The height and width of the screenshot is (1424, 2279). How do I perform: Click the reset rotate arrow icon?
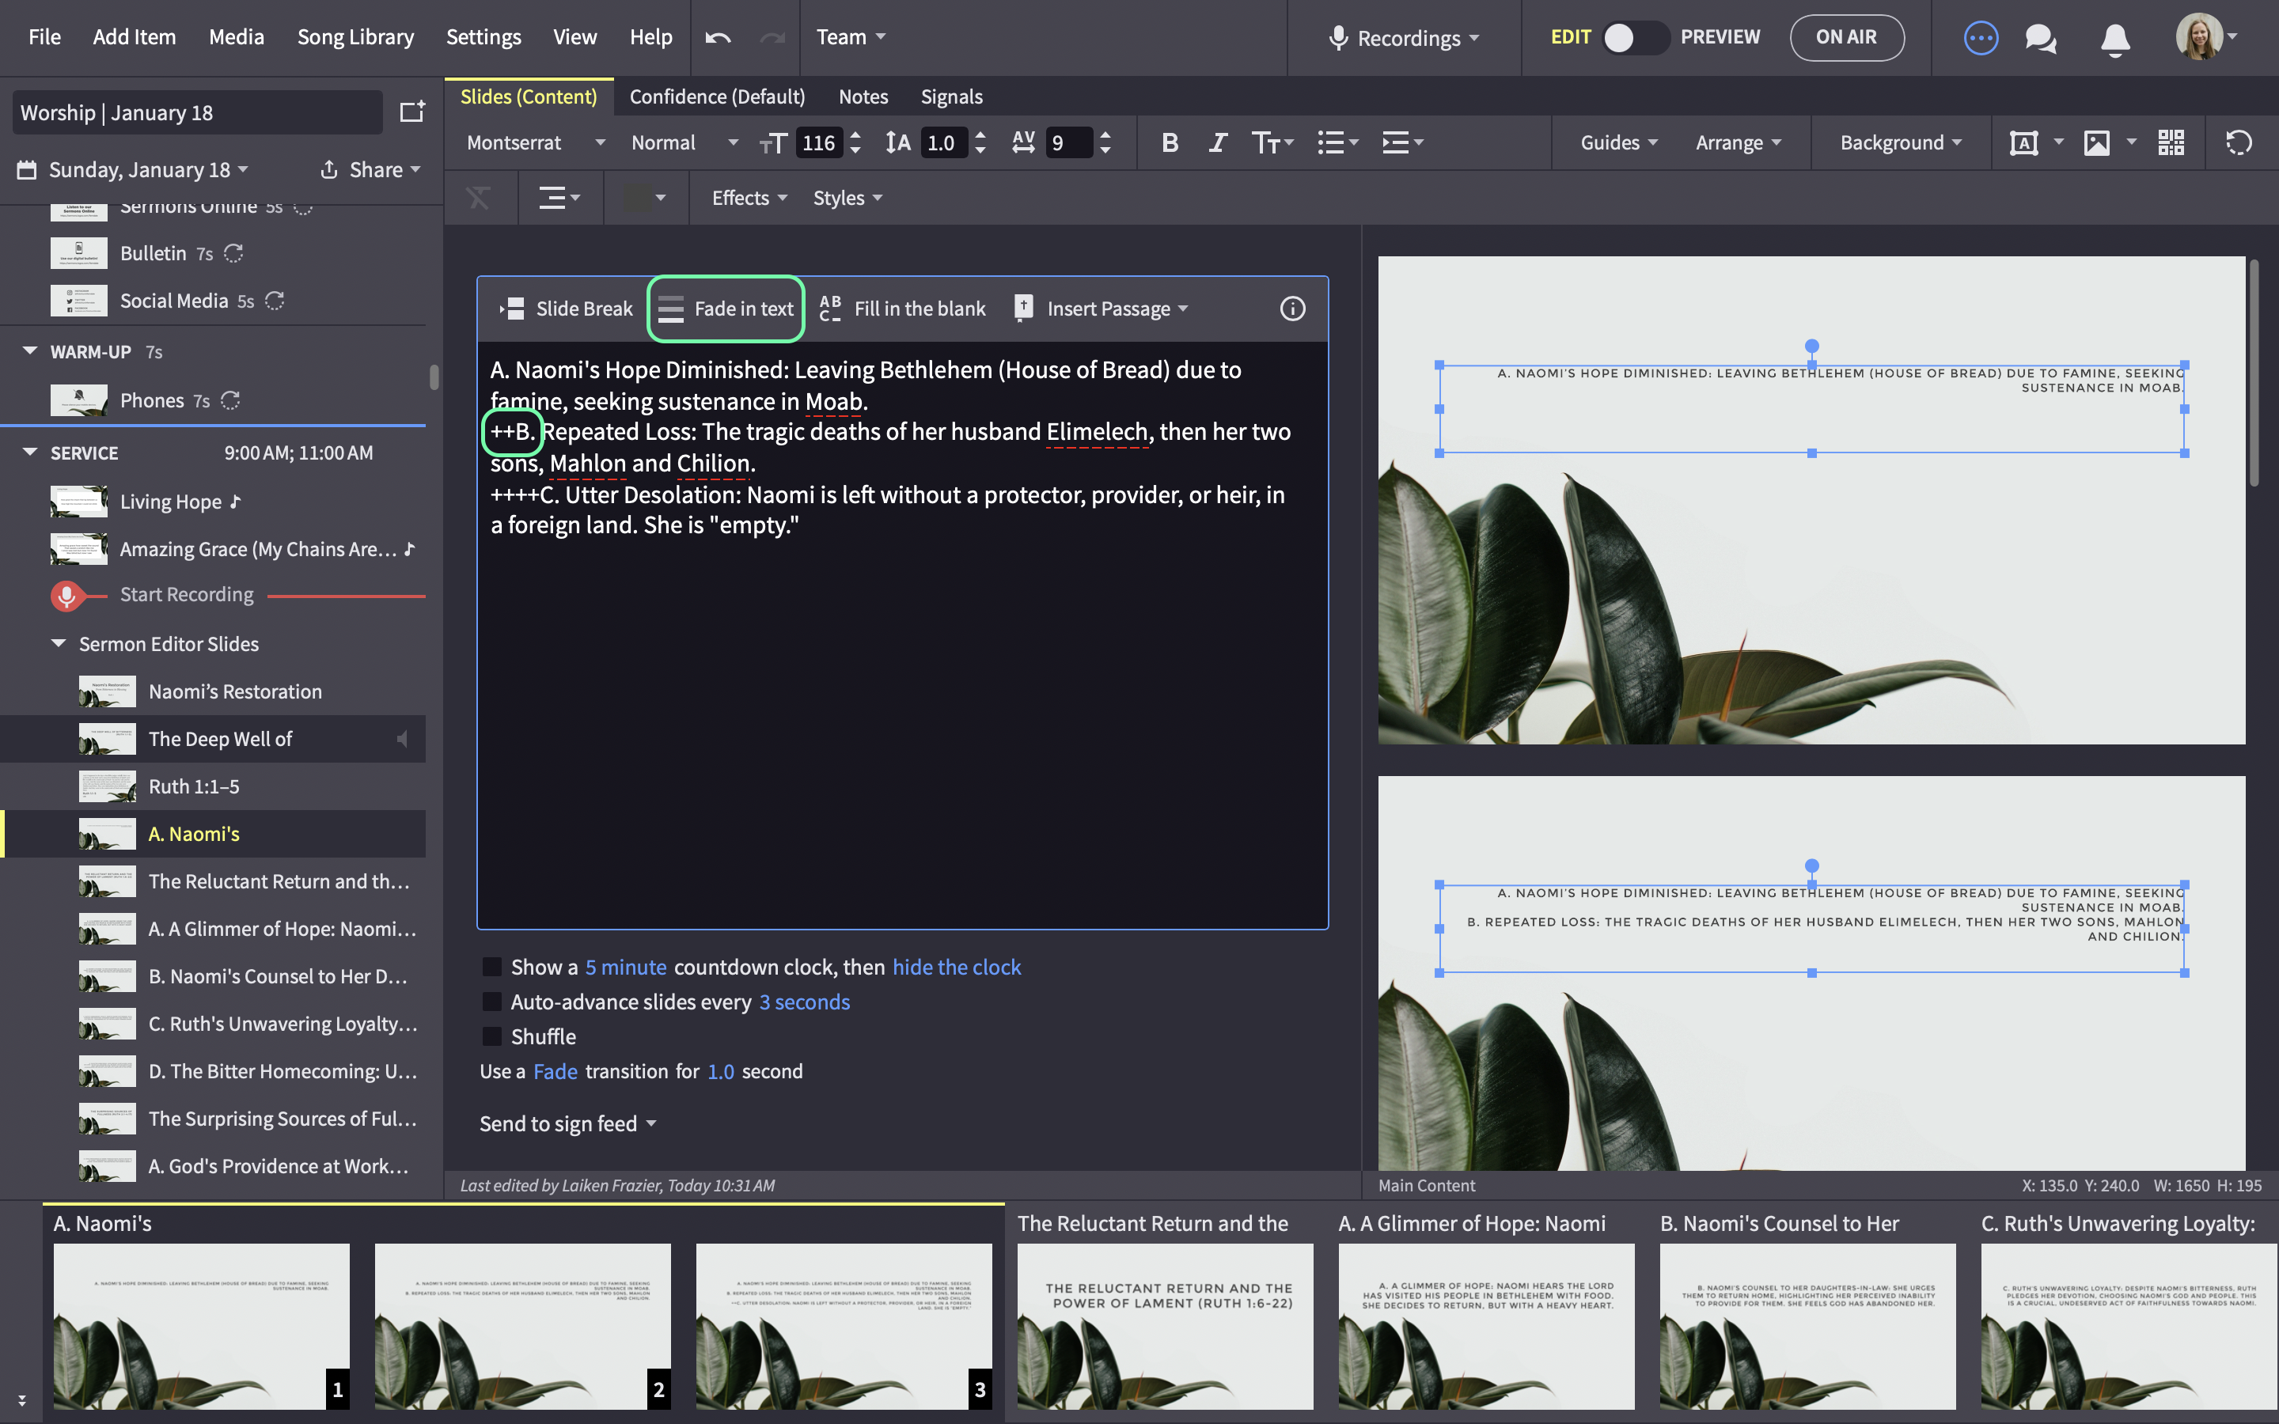click(2239, 142)
